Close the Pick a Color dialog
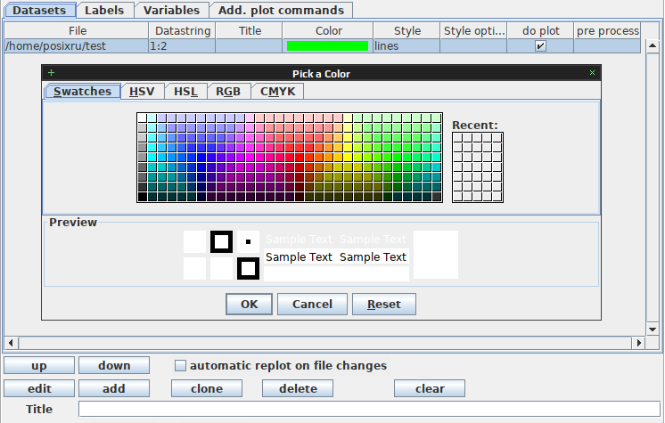The width and height of the screenshot is (665, 423). pyautogui.click(x=592, y=73)
